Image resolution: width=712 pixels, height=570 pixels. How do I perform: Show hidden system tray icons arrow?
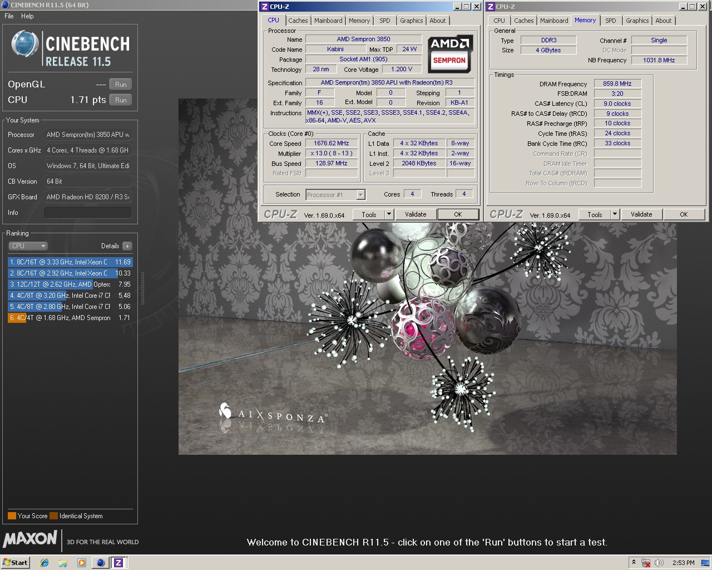click(x=634, y=563)
